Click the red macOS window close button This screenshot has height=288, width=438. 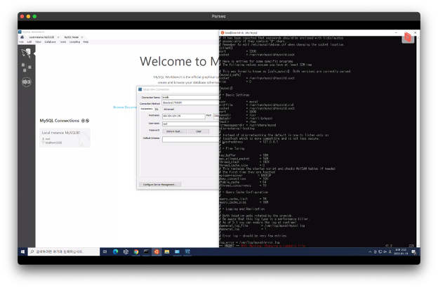[x=22, y=16]
